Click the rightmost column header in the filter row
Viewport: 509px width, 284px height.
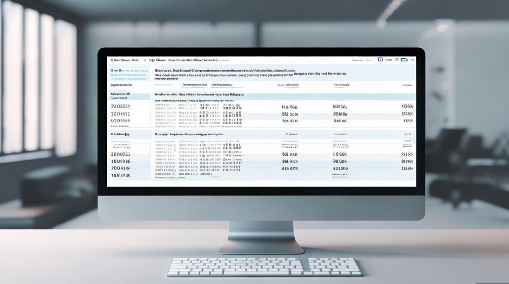tap(407, 86)
